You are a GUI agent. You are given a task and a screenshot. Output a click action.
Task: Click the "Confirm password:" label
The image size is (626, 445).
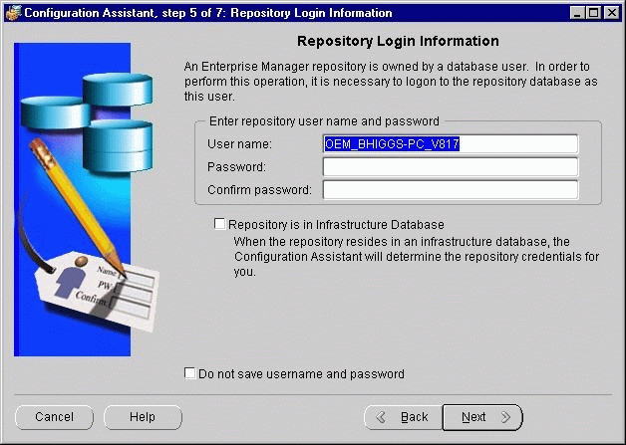[259, 190]
